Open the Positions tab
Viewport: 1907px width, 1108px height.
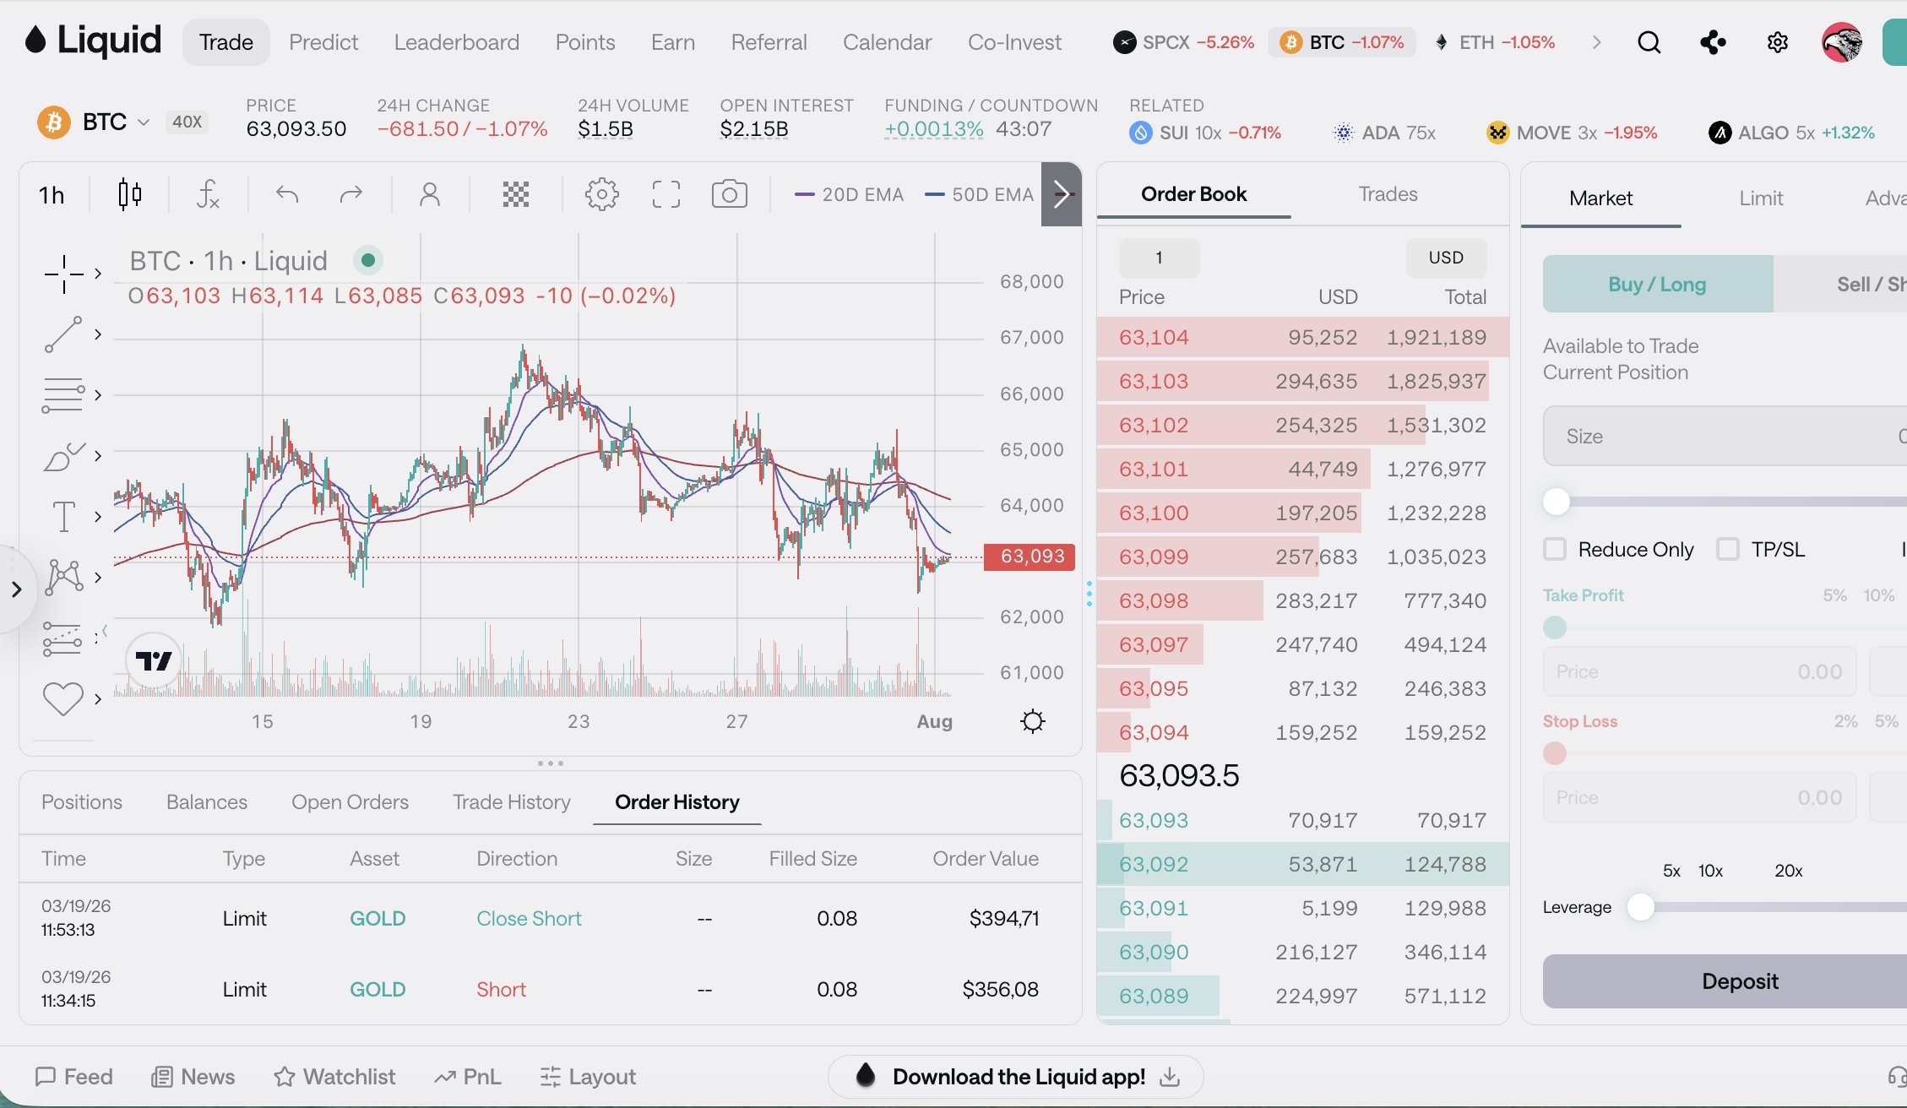82,801
